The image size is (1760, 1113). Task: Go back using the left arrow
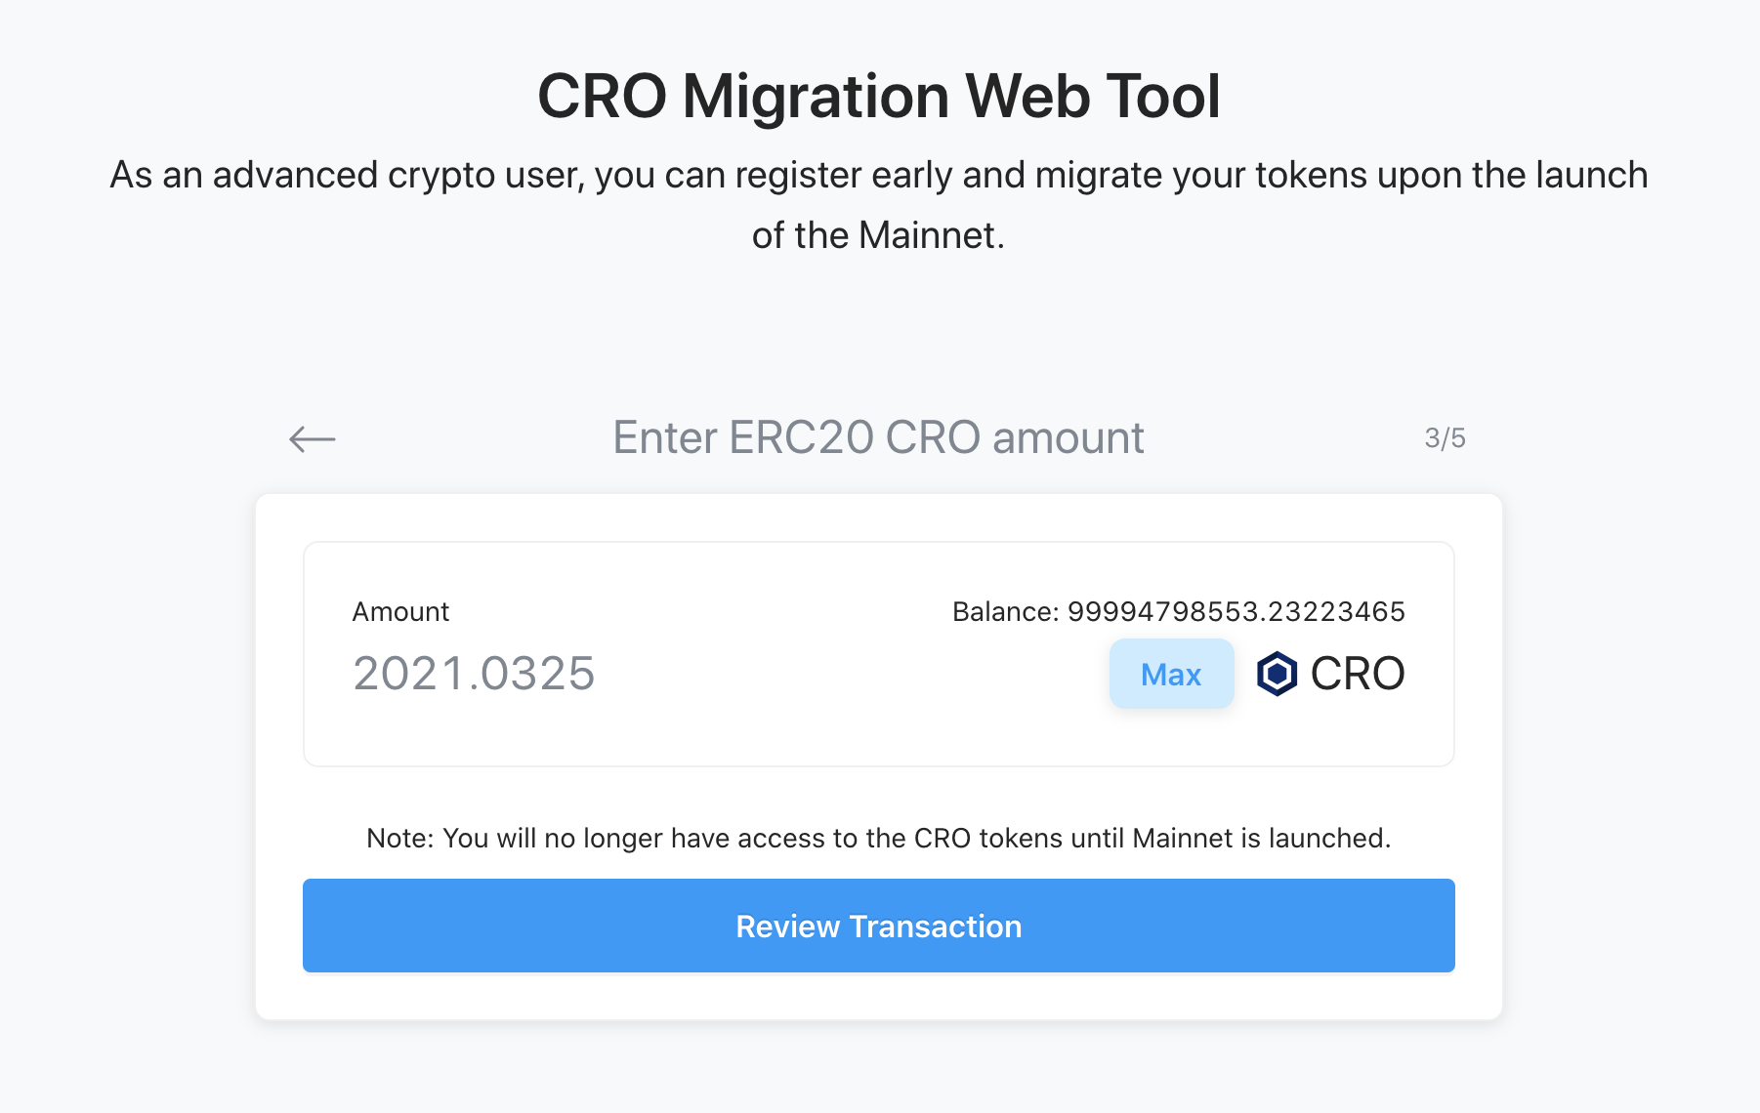click(x=313, y=439)
